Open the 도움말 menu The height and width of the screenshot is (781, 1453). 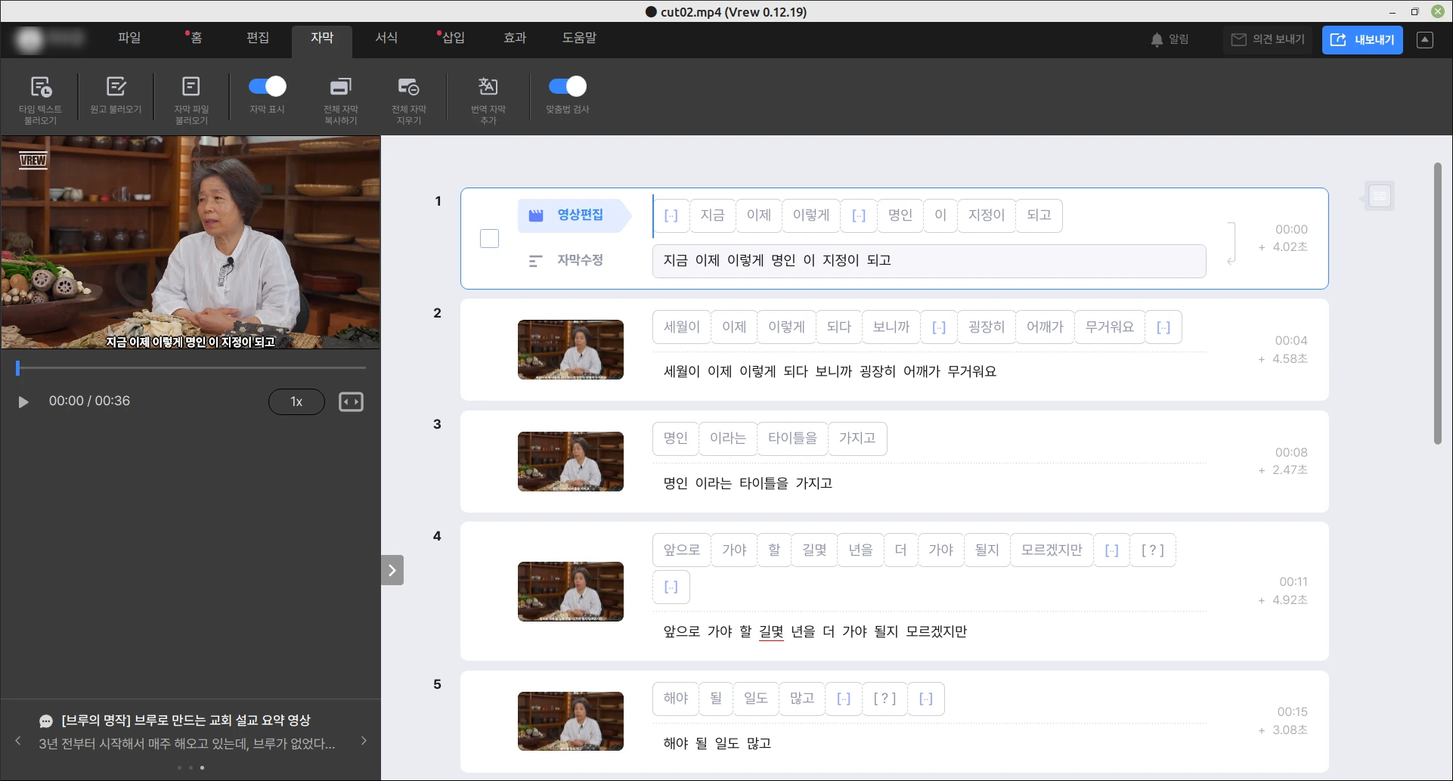(x=579, y=38)
